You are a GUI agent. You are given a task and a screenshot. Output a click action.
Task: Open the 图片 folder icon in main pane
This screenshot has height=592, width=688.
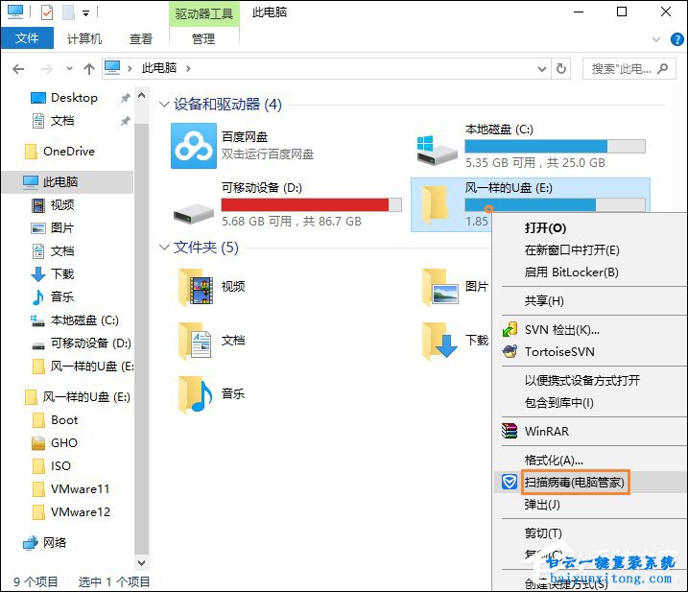[440, 287]
